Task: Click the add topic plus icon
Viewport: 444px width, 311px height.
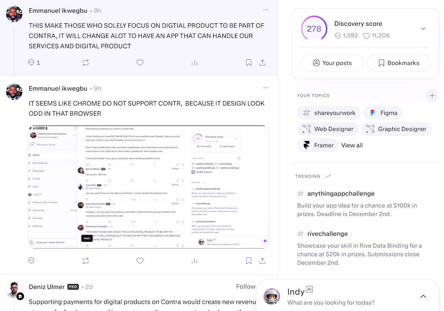Action: pyautogui.click(x=432, y=95)
